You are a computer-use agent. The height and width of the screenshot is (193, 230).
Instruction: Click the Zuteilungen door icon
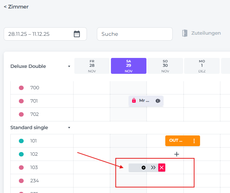pos(185,33)
